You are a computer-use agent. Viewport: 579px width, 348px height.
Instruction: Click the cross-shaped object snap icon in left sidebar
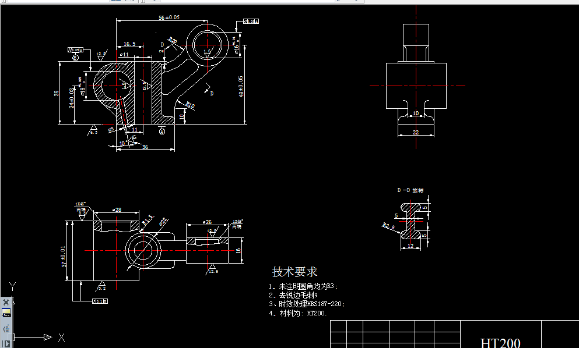[6, 301]
